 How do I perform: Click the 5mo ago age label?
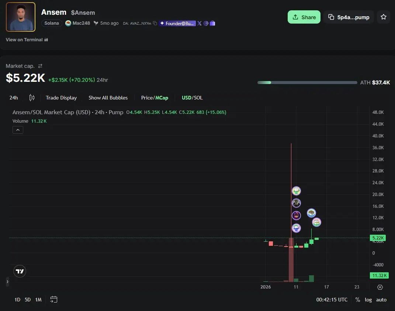click(109, 23)
